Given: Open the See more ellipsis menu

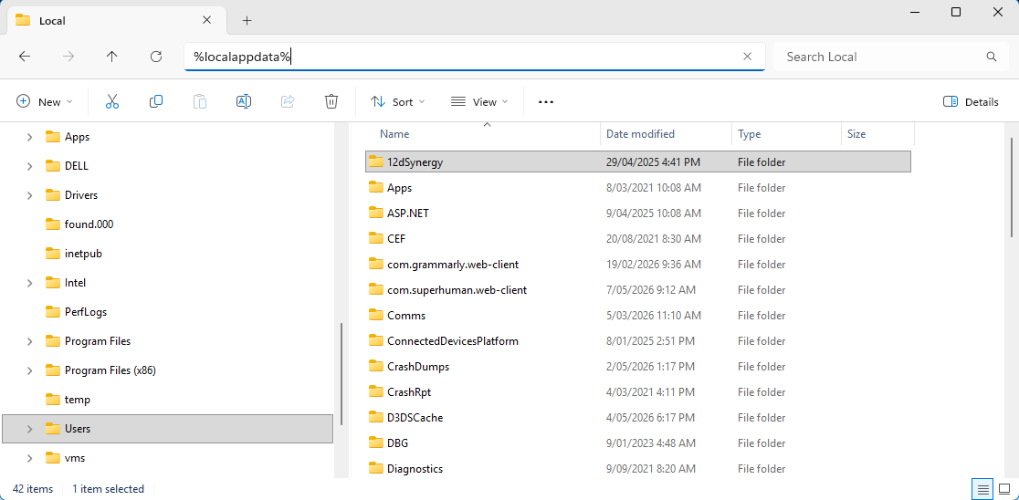Looking at the screenshot, I should coord(546,102).
